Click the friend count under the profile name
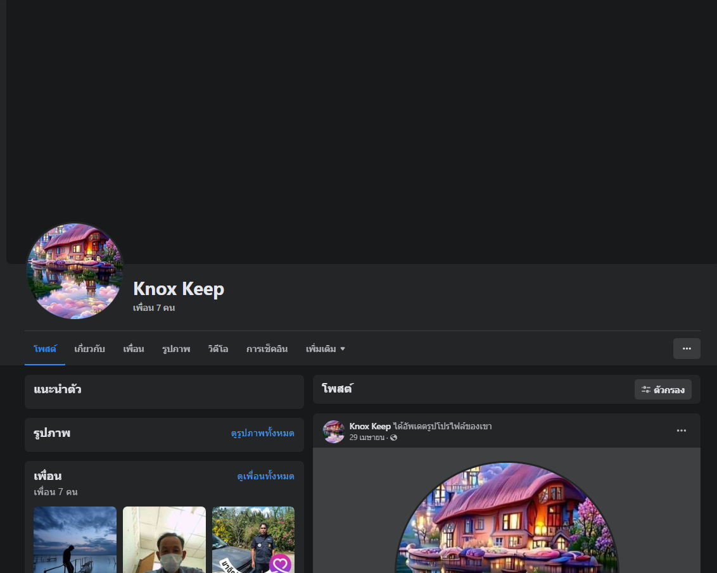This screenshot has height=573, width=717. point(154,308)
